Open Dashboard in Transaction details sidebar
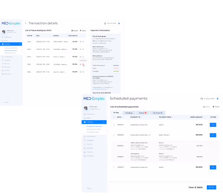This screenshot has height=196, width=223. pos(7,37)
